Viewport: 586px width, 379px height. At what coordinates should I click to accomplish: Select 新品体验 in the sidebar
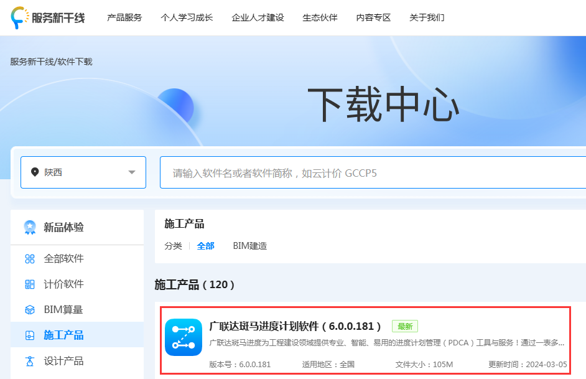77,227
